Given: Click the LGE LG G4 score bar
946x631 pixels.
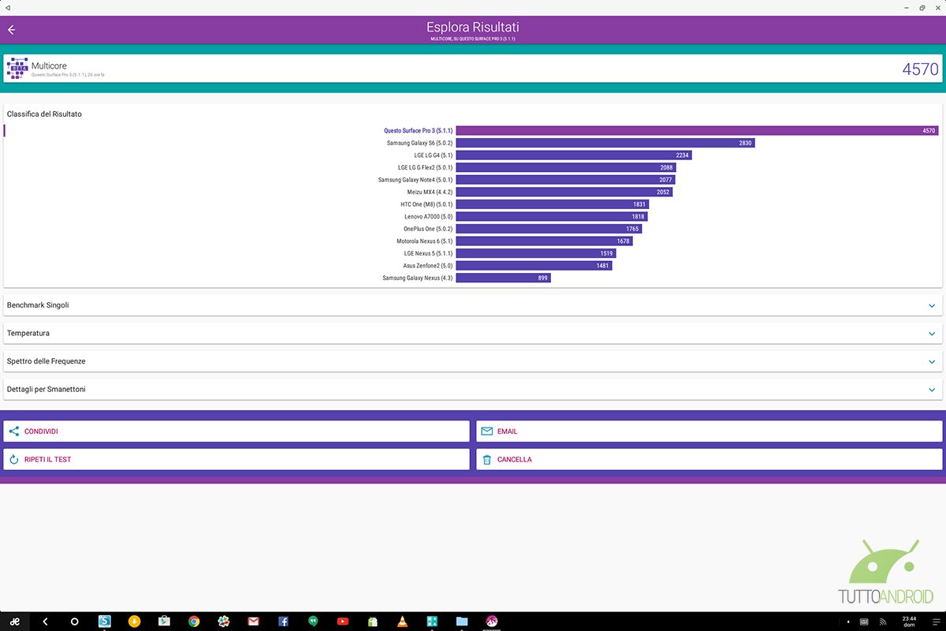Looking at the screenshot, I should [x=574, y=155].
